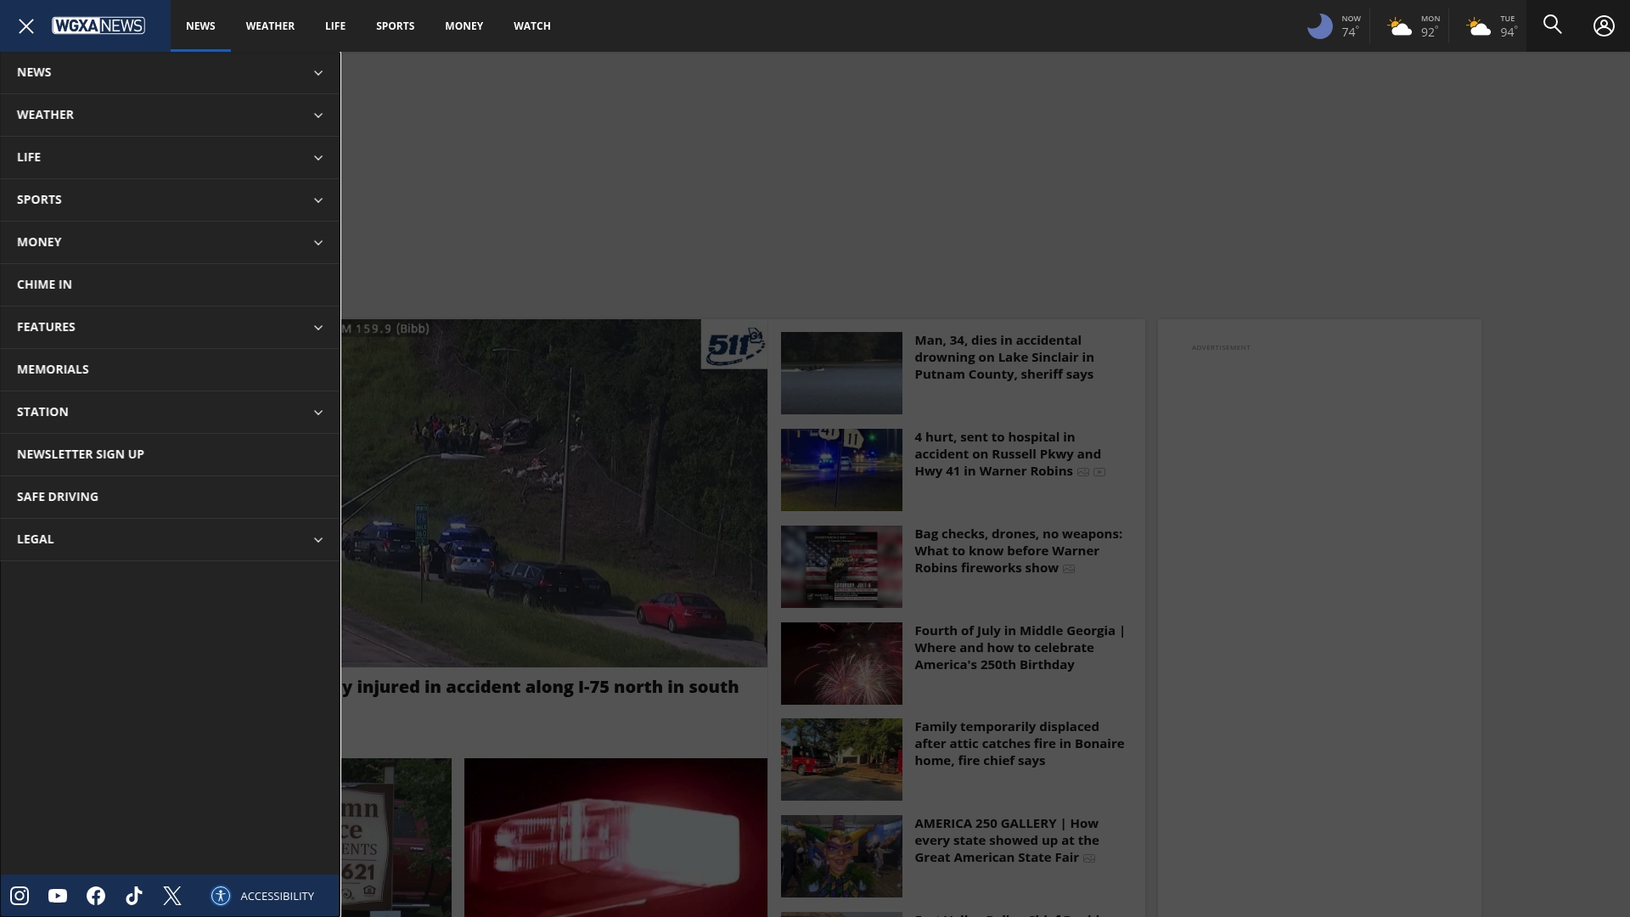Click the search magnifier icon

(1553, 25)
